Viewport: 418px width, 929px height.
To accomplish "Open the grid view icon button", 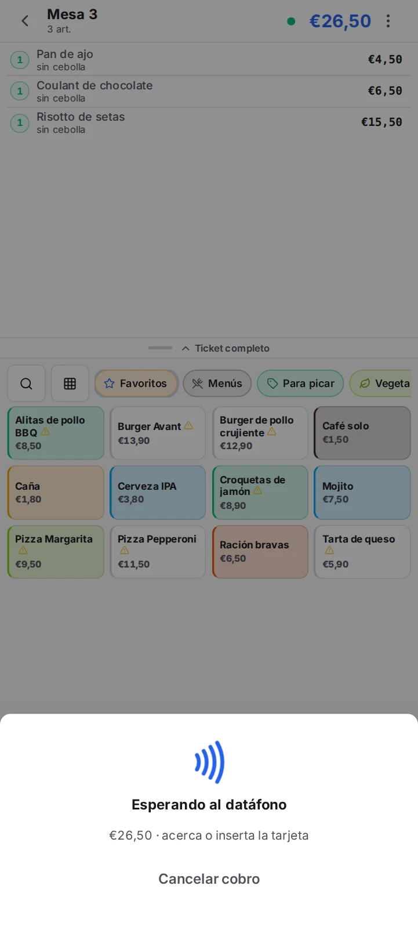I will (70, 384).
